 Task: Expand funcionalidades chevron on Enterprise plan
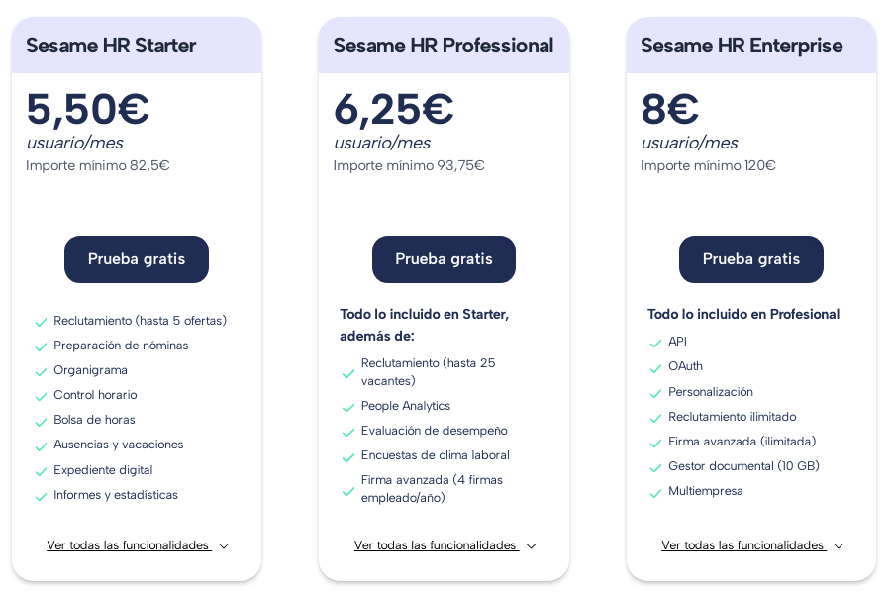coord(839,545)
